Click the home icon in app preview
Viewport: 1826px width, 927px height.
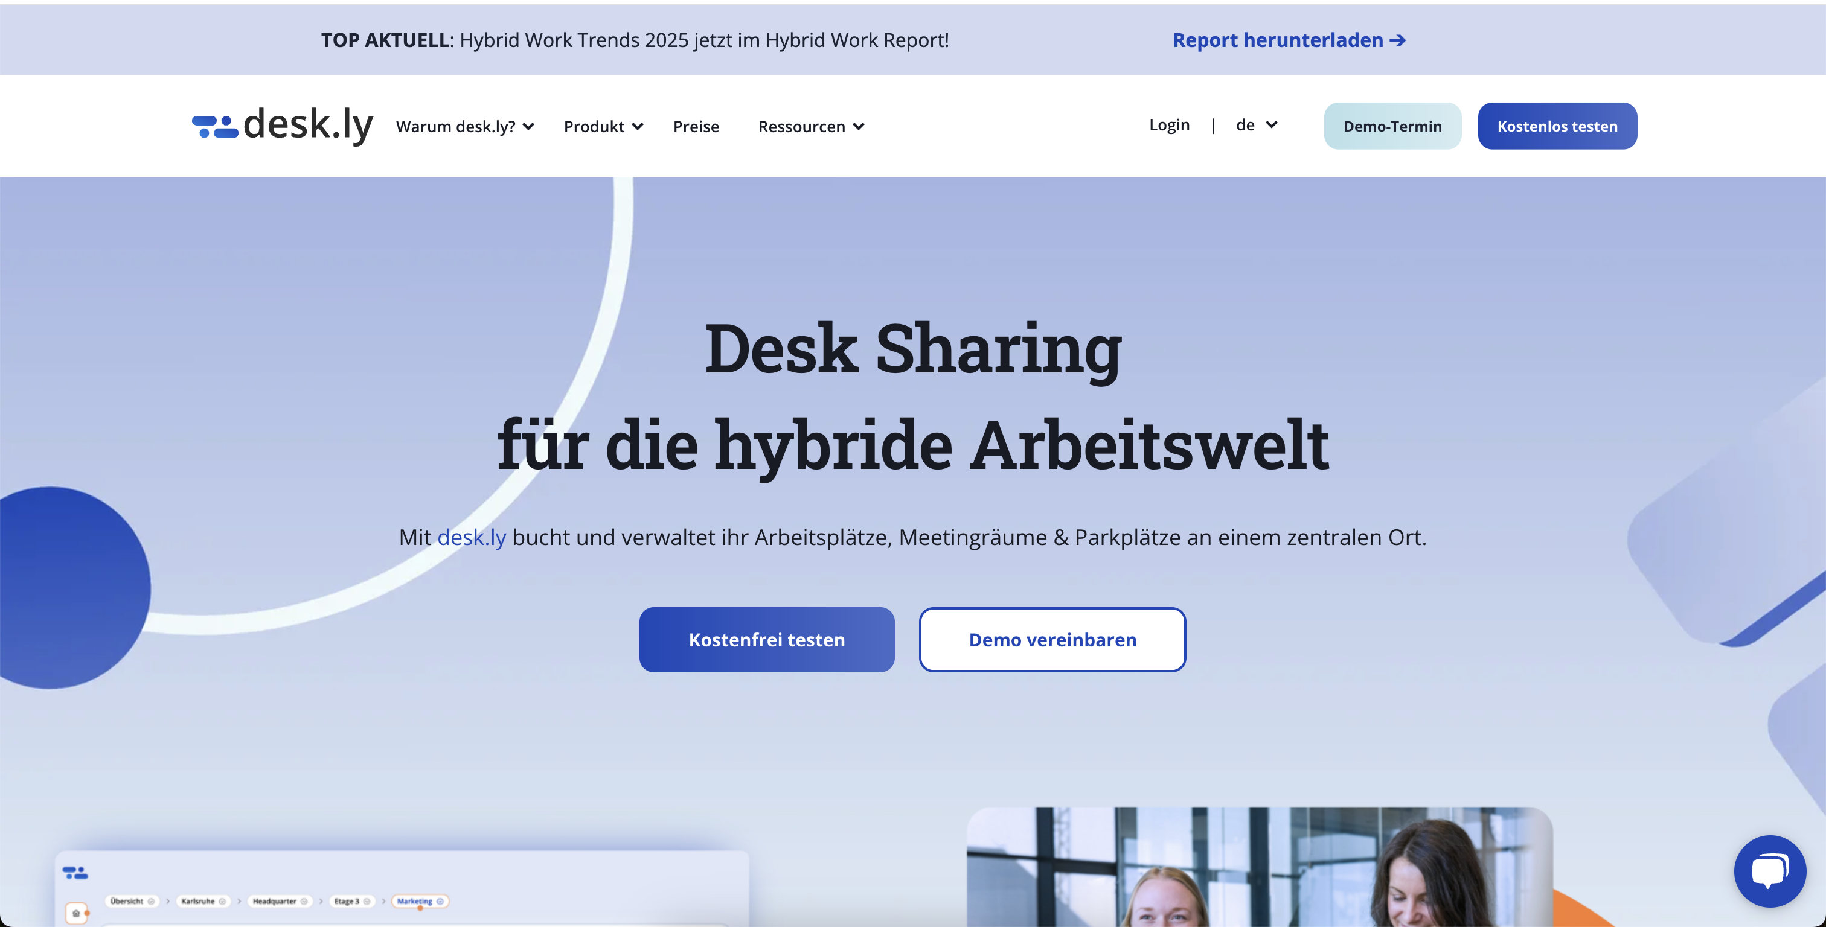[76, 913]
